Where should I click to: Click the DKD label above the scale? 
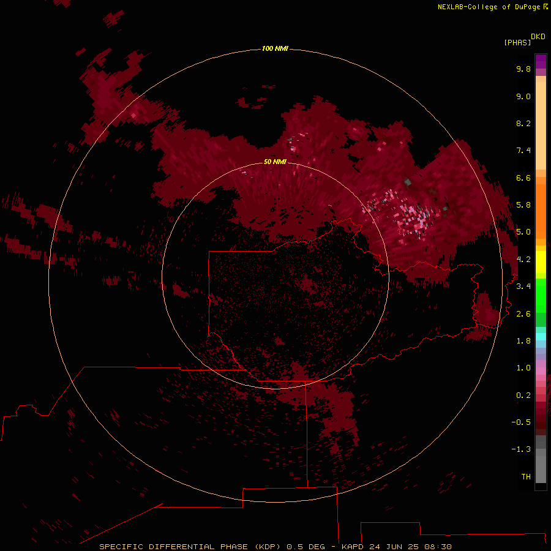[x=538, y=37]
